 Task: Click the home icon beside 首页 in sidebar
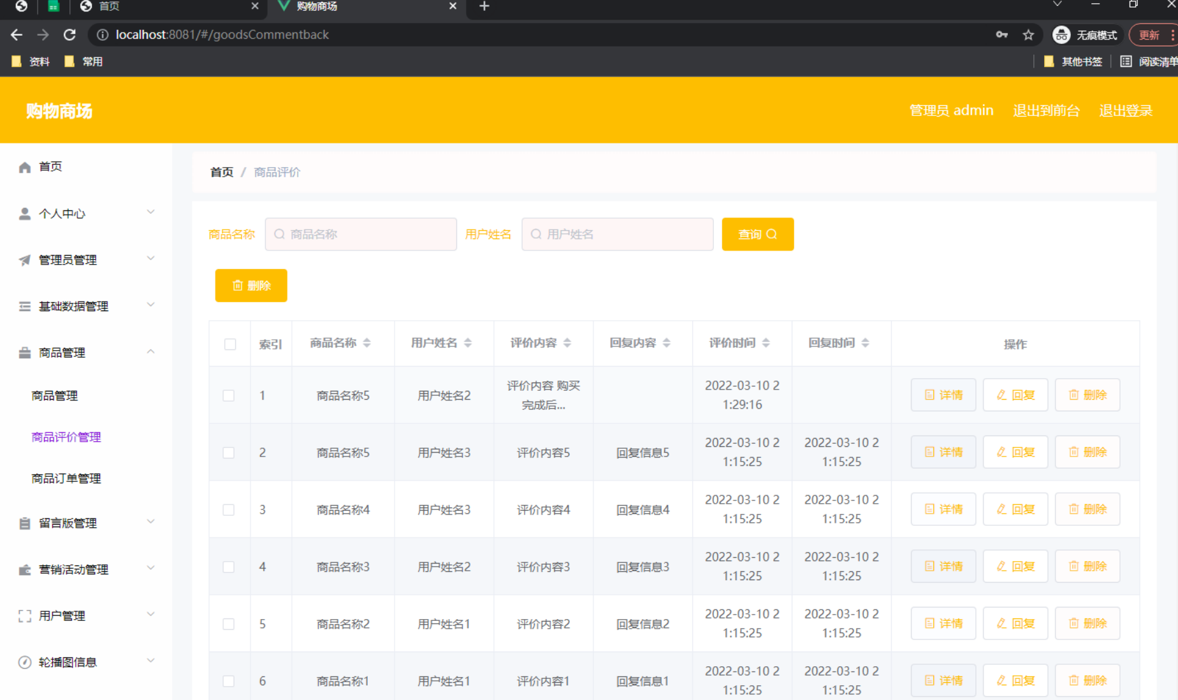[25, 167]
